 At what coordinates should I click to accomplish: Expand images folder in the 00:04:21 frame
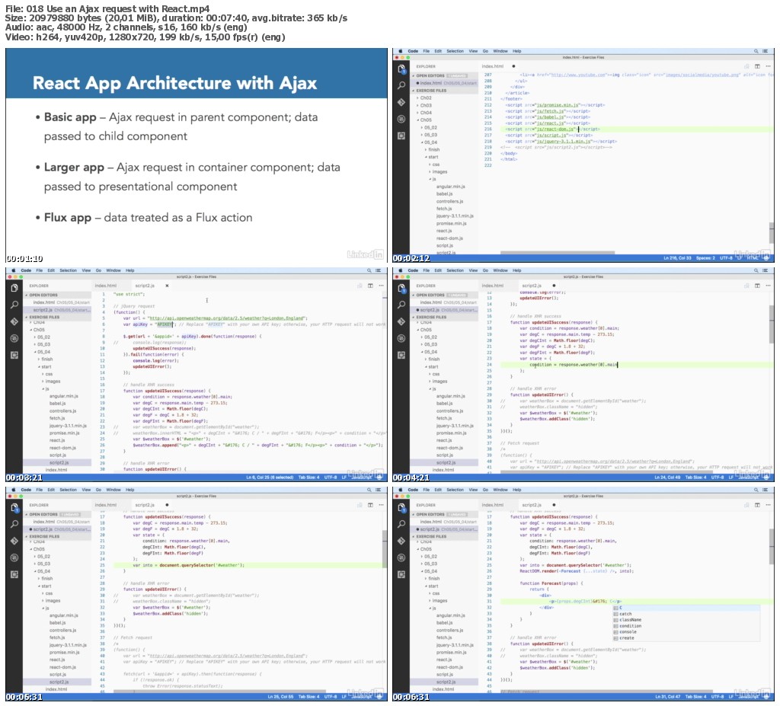[x=438, y=381]
